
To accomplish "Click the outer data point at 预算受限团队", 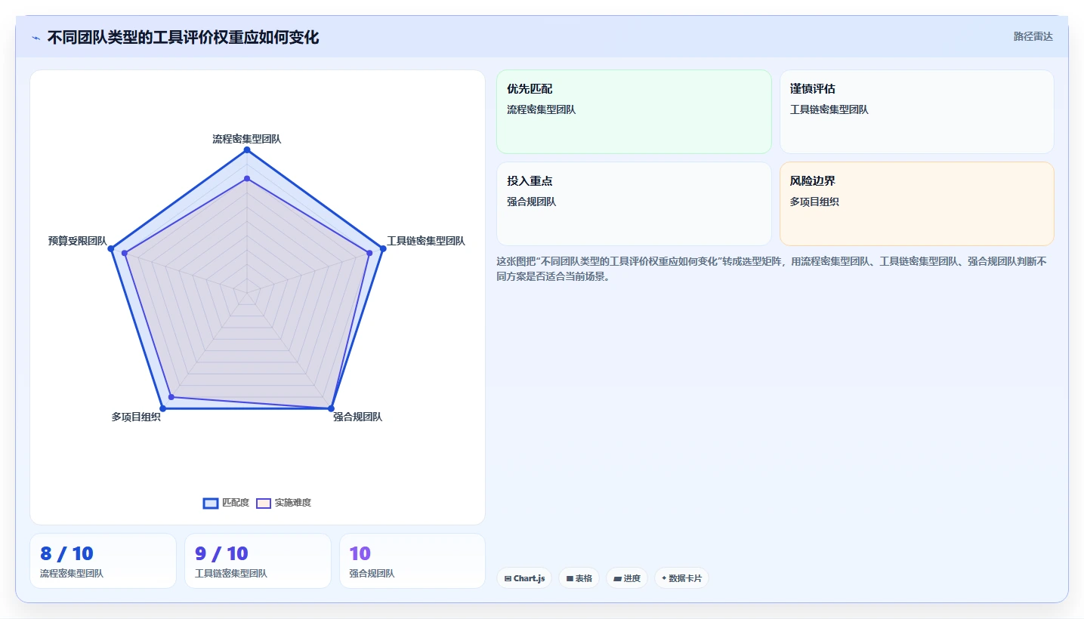I will [x=111, y=248].
